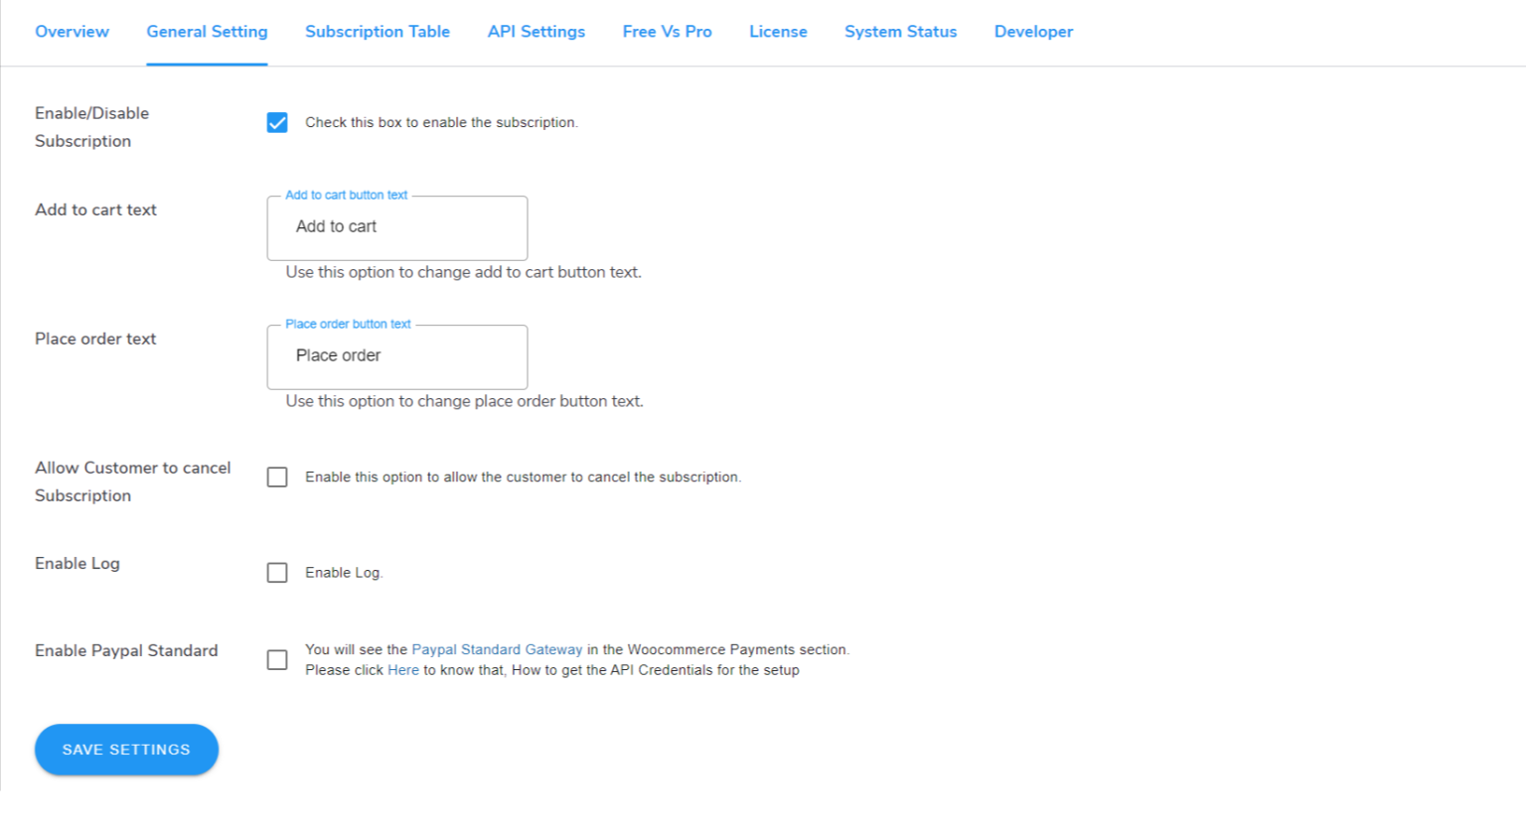Focus the Add to cart button text field
The width and height of the screenshot is (1526, 827).
pos(397,227)
